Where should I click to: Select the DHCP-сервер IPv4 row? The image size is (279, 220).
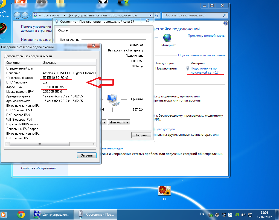(x=51, y=110)
